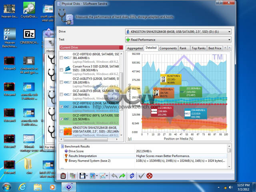Click the blue 234.448MB/s chart label

coord(196,114)
